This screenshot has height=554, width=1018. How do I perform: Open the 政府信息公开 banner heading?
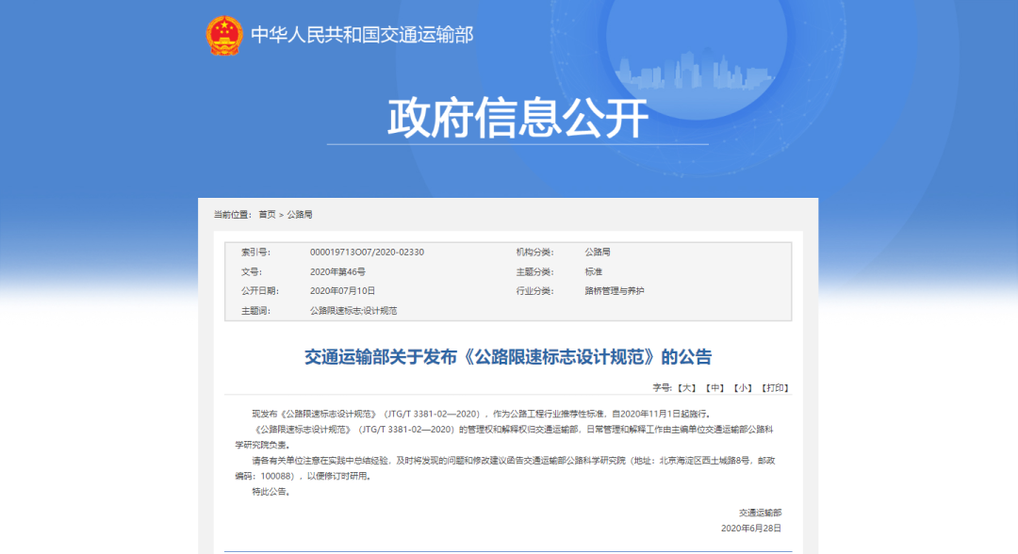tap(517, 119)
